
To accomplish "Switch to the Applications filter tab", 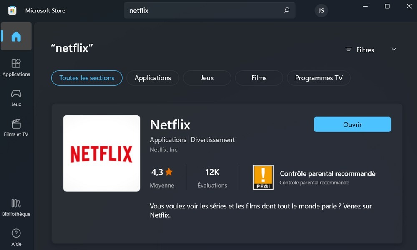I will tap(153, 78).
